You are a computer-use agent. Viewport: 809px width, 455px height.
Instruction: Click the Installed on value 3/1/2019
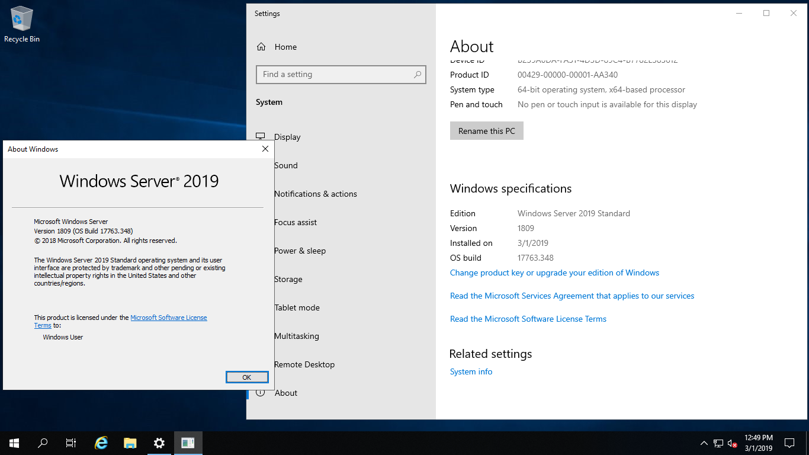[x=533, y=243]
